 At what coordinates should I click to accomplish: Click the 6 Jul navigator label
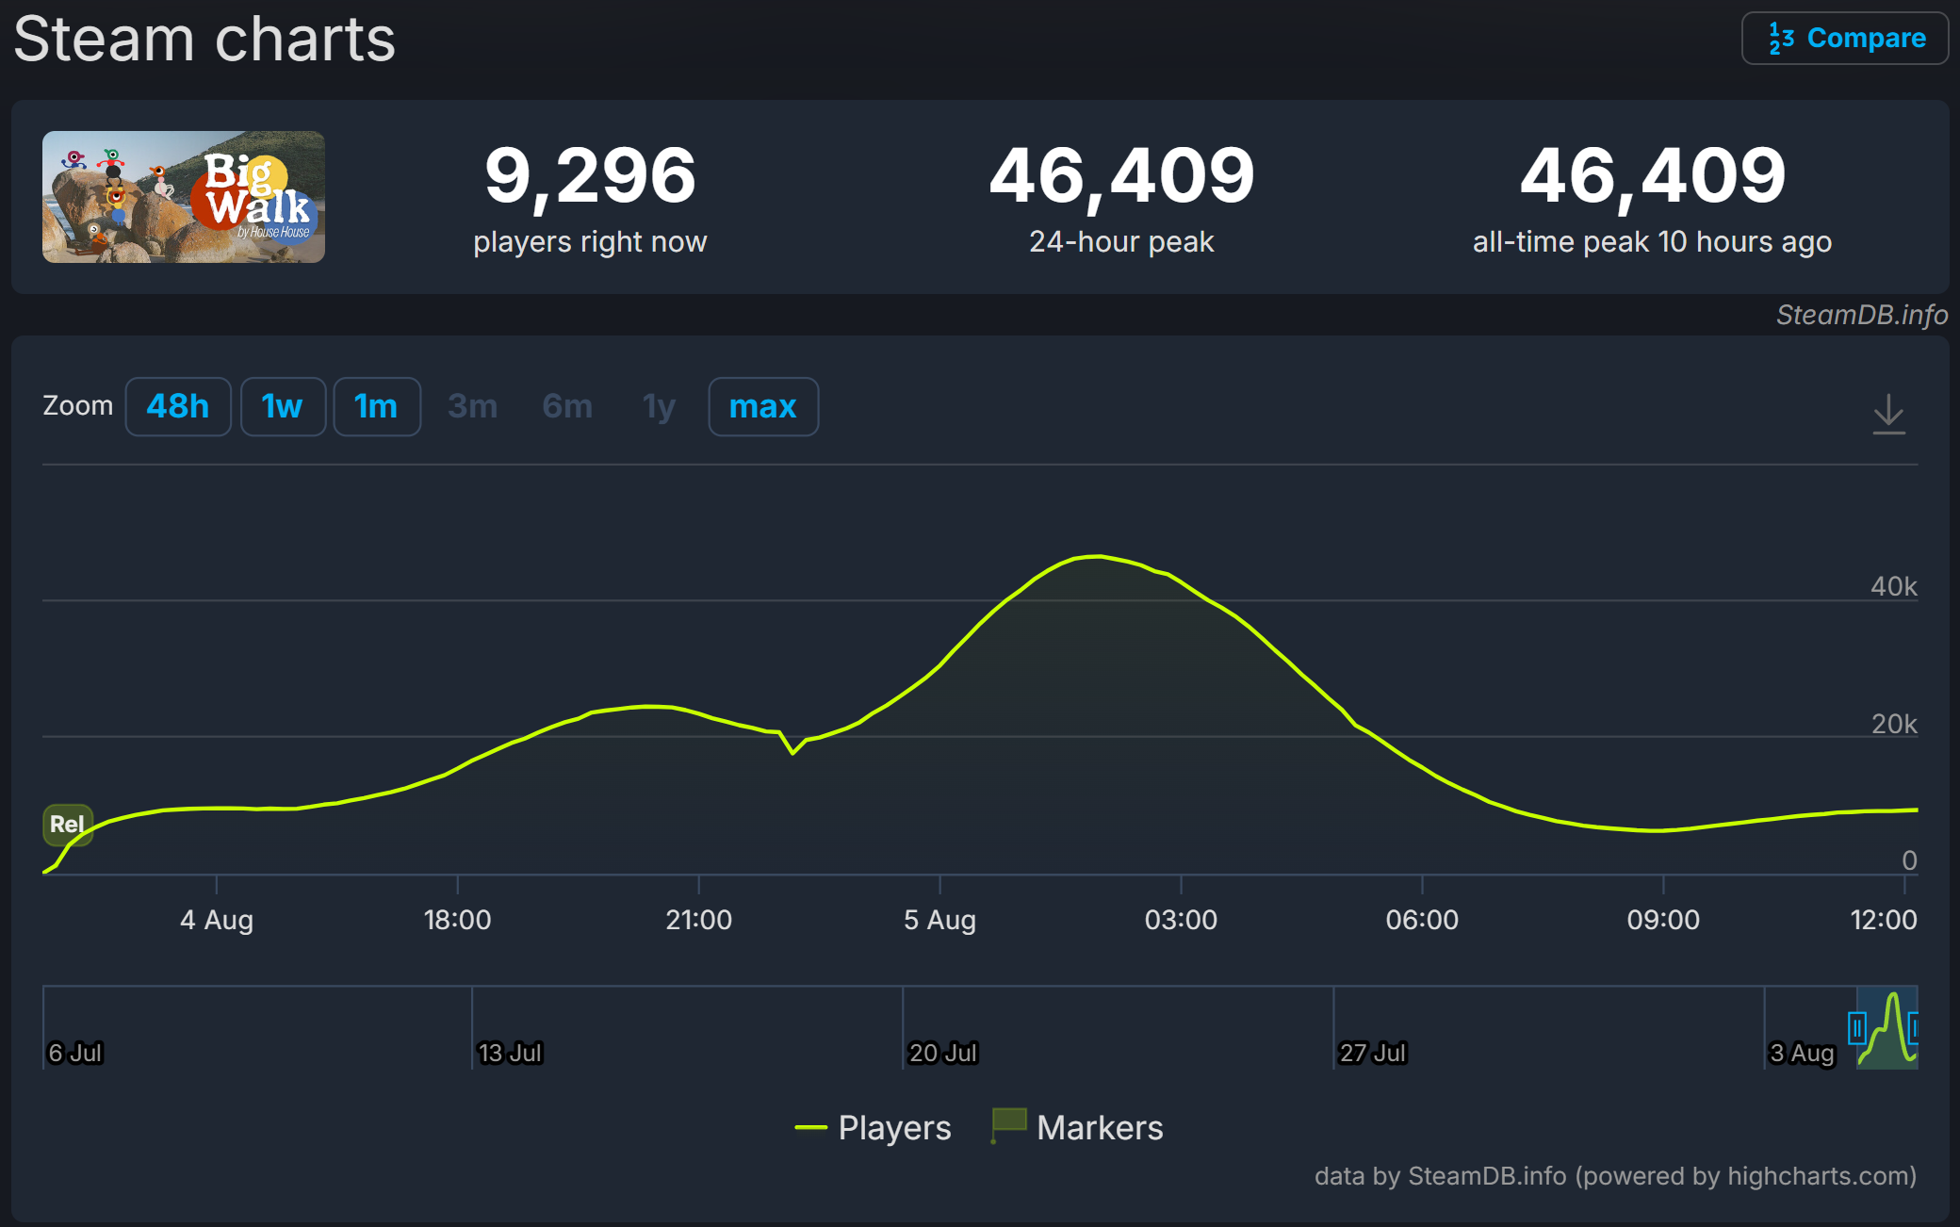tap(75, 1053)
